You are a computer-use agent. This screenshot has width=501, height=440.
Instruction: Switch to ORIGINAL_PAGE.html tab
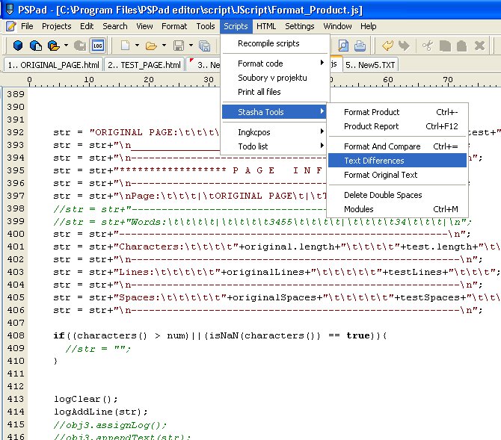pyautogui.click(x=53, y=65)
